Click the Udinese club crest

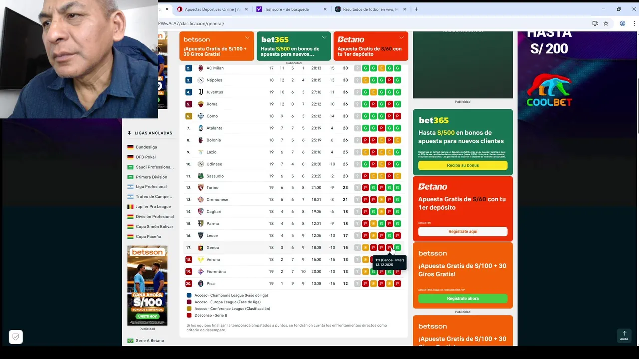click(x=201, y=164)
